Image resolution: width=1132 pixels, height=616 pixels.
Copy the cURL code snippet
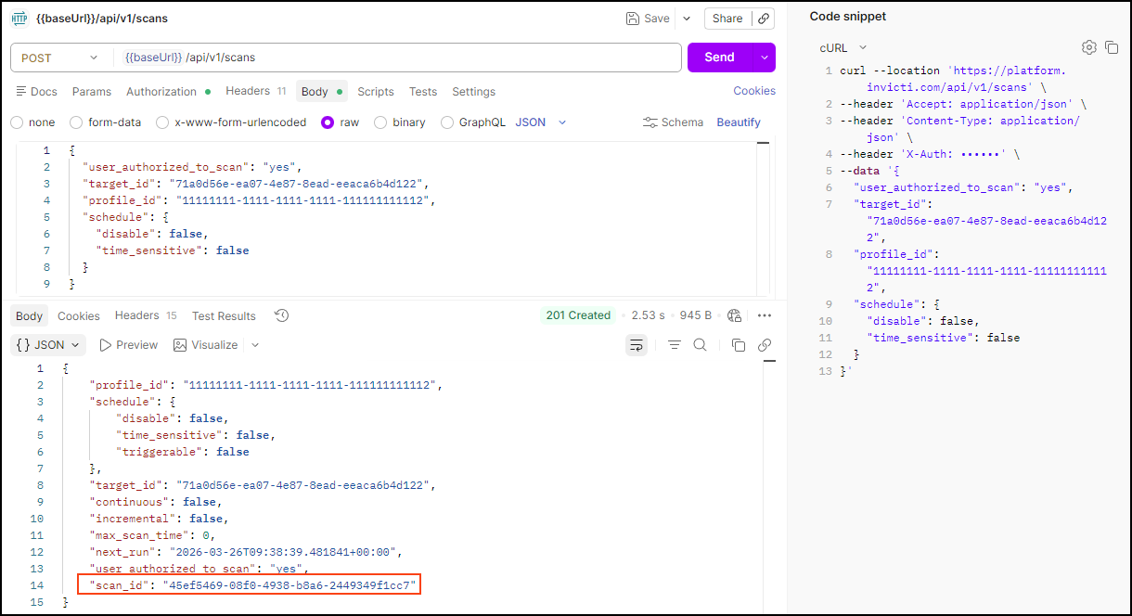(x=1111, y=47)
